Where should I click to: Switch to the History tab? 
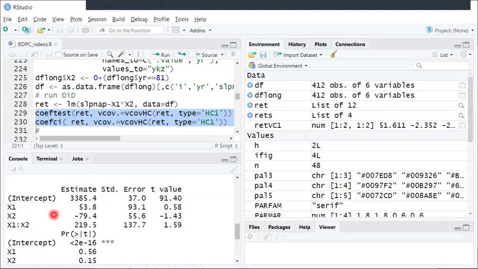point(297,44)
